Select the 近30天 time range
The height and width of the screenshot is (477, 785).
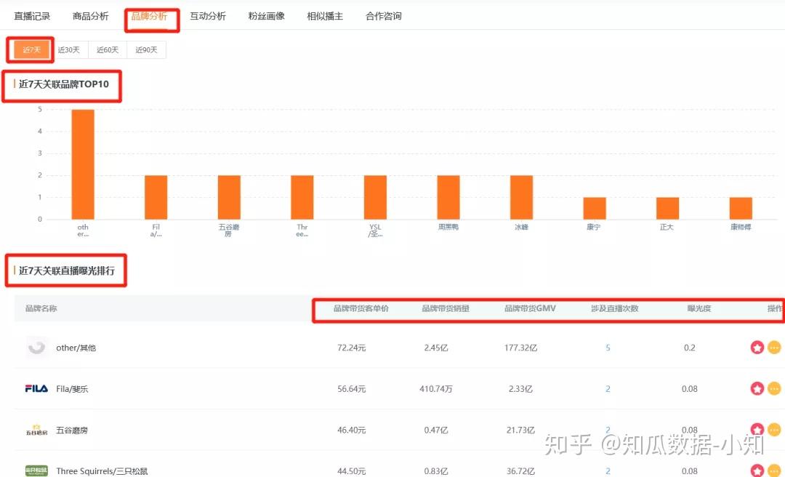[69, 49]
